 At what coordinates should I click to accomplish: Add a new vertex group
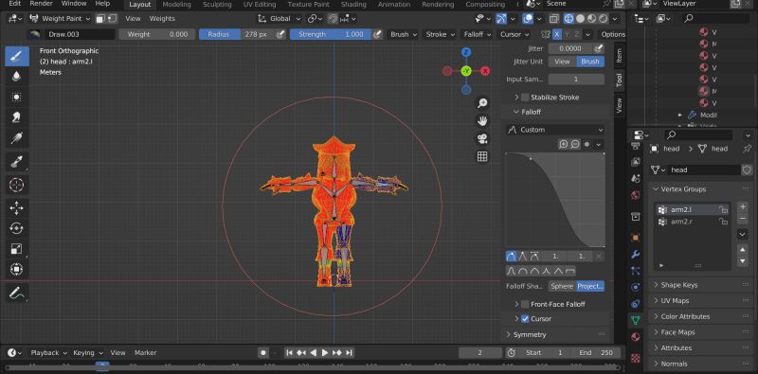(743, 207)
